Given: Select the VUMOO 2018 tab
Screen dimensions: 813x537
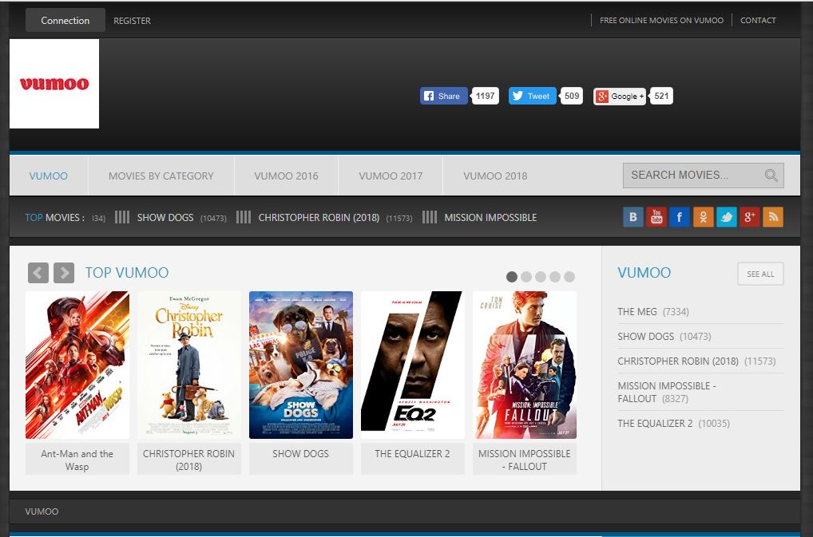Looking at the screenshot, I should pyautogui.click(x=495, y=176).
